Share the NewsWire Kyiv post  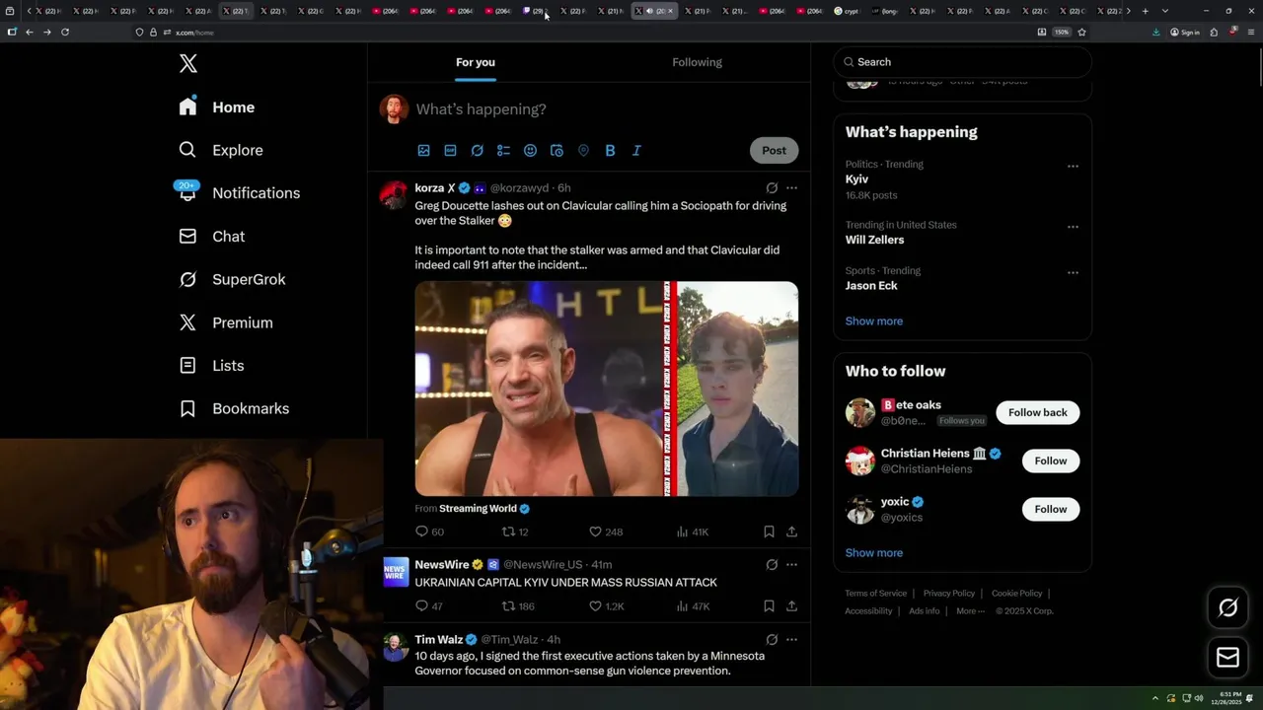[x=791, y=606]
